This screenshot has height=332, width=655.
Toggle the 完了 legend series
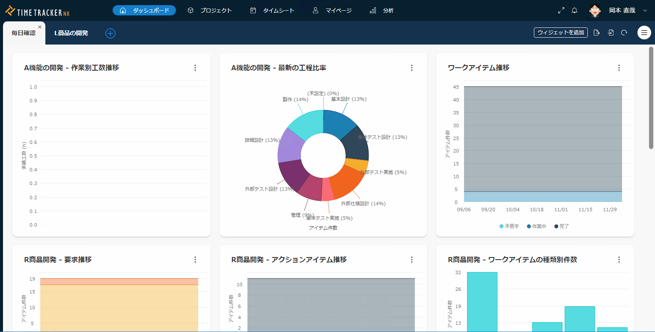click(x=562, y=226)
